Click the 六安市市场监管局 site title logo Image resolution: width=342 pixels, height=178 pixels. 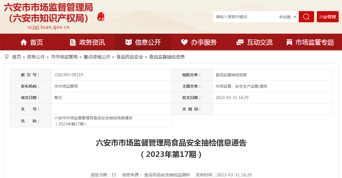coord(49,13)
